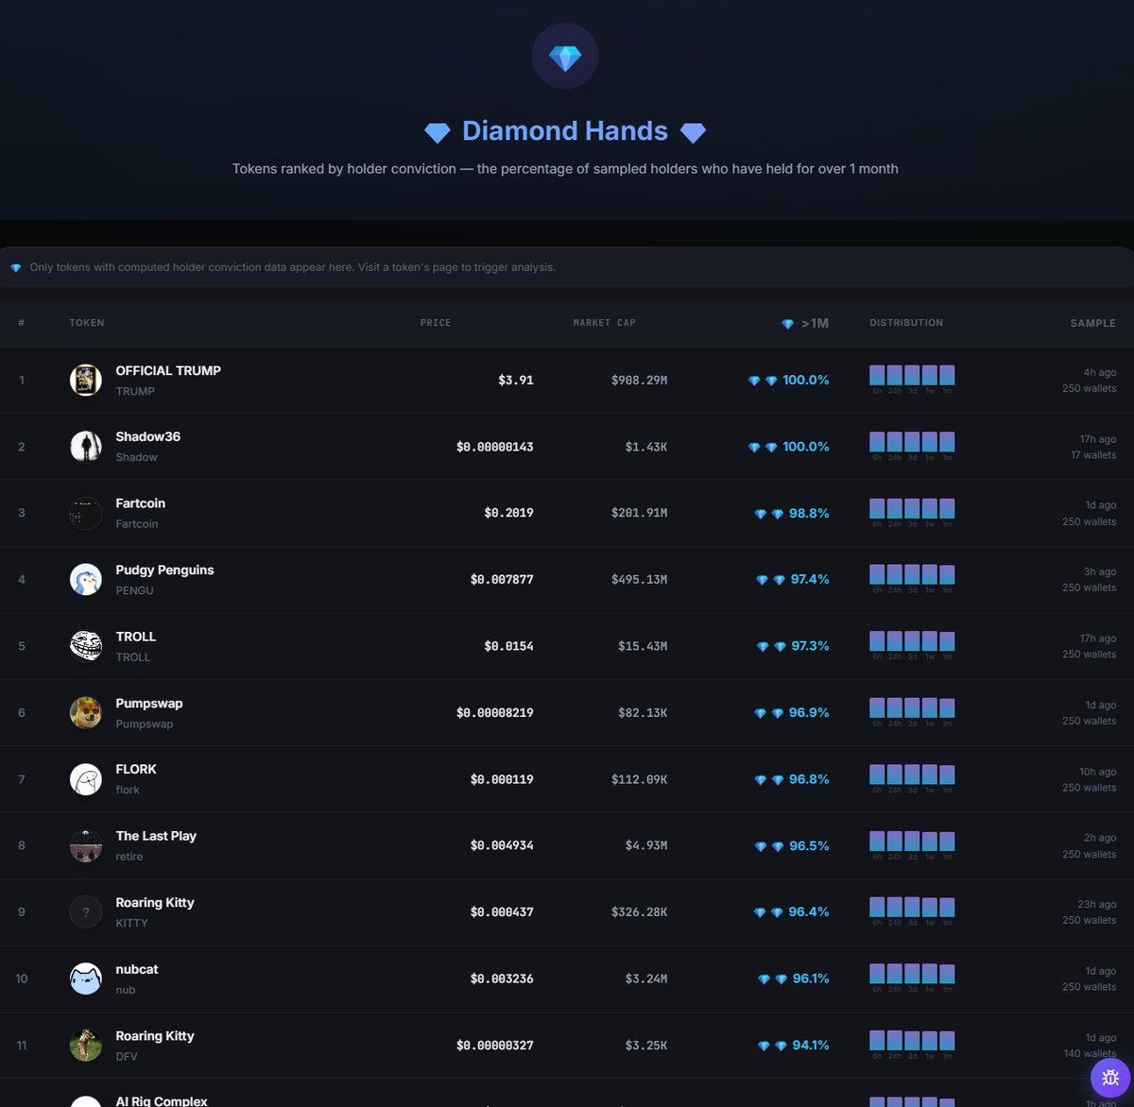1134x1107 pixels.
Task: Click the $201.91M market cap value
Action: pyautogui.click(x=639, y=513)
